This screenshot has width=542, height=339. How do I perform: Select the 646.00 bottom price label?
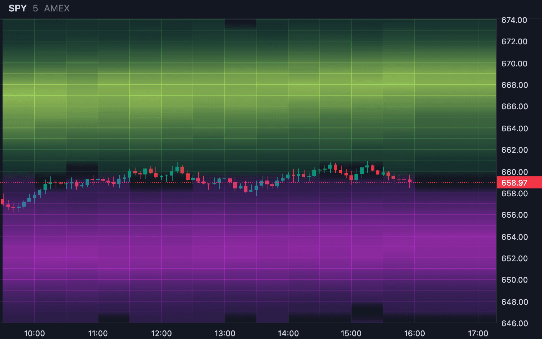click(x=514, y=323)
